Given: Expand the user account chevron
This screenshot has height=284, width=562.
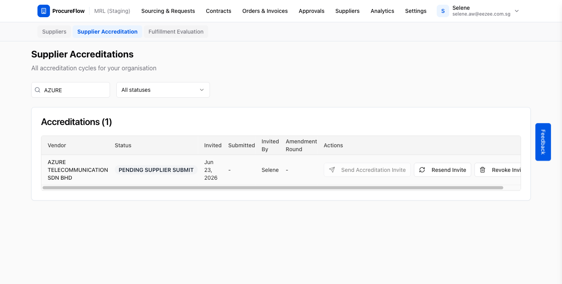Looking at the screenshot, I should pyautogui.click(x=517, y=11).
